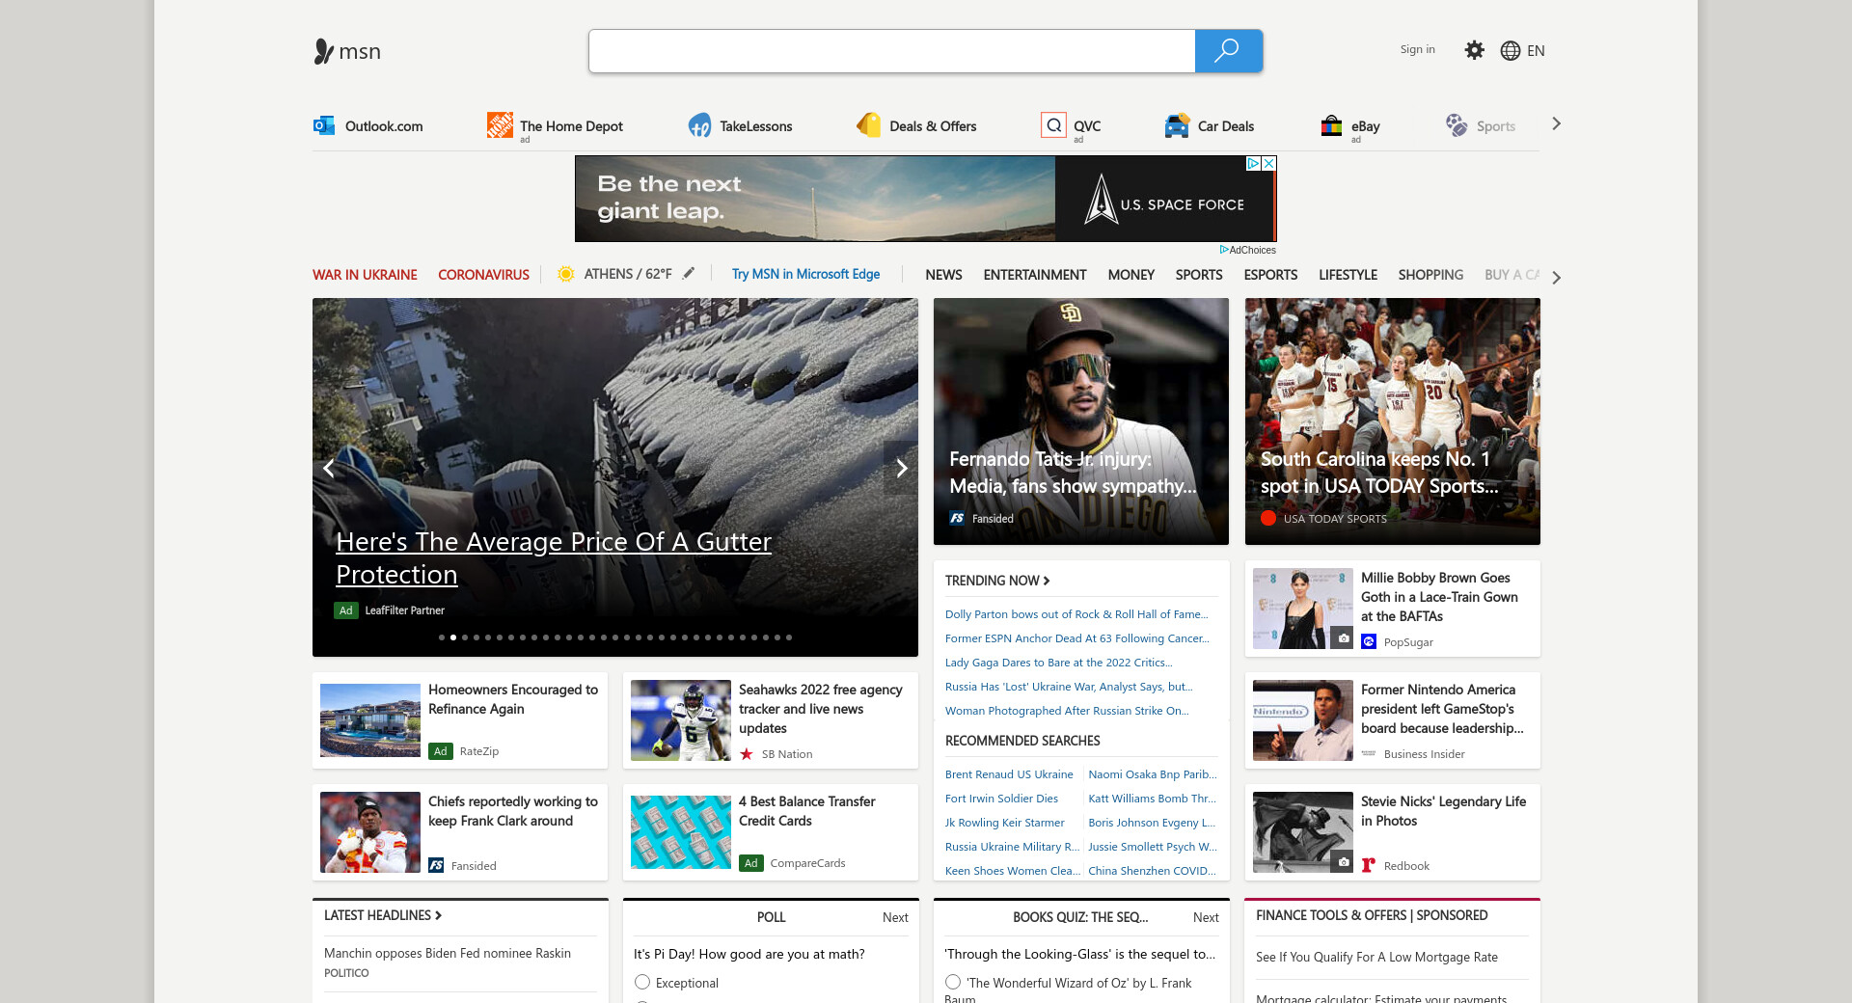
Task: Click the WAR IN UKRAINE link
Action: tap(365, 275)
